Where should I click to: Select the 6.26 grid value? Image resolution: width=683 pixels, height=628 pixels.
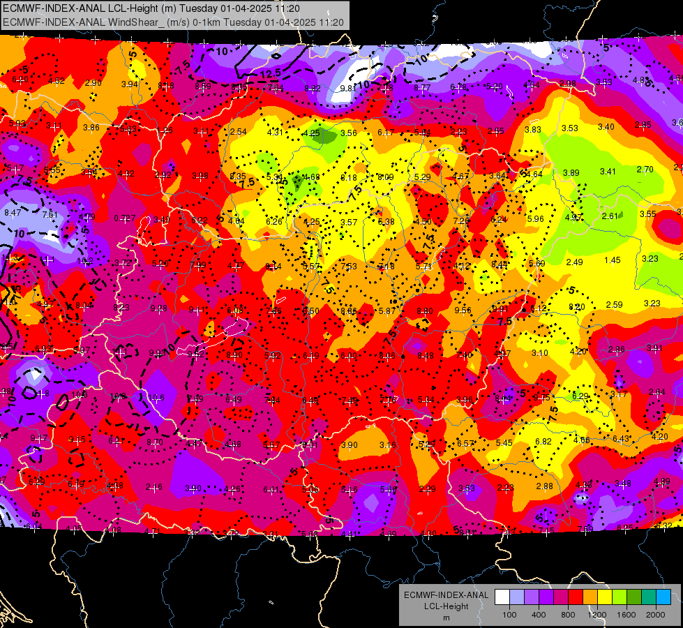(x=274, y=221)
